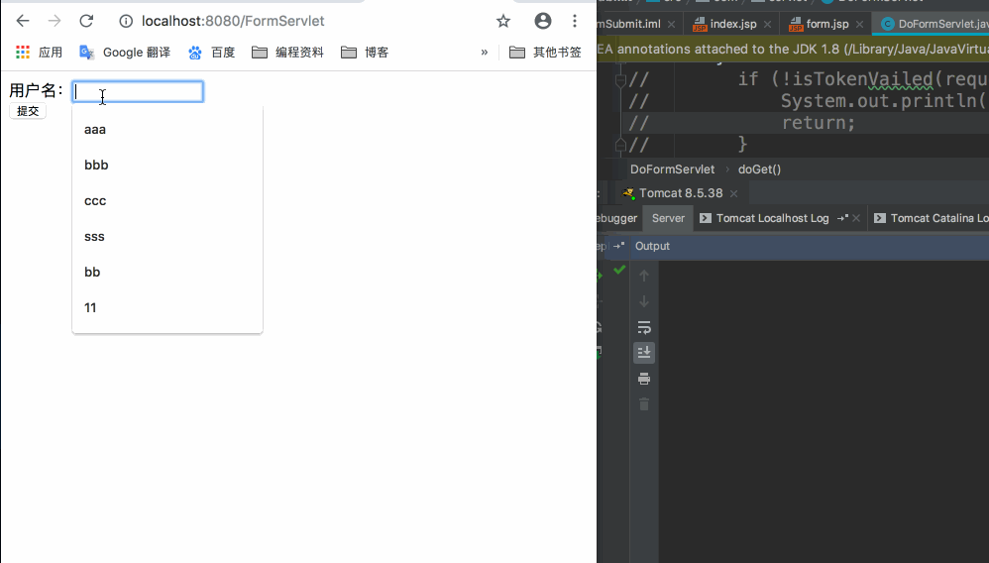Collapse the 'if (!isTokenVailed' code block fold marker
Viewport: 989px width, 563px height.
tap(620, 79)
